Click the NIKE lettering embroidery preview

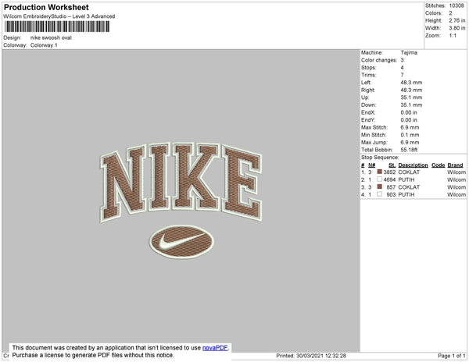point(181,182)
